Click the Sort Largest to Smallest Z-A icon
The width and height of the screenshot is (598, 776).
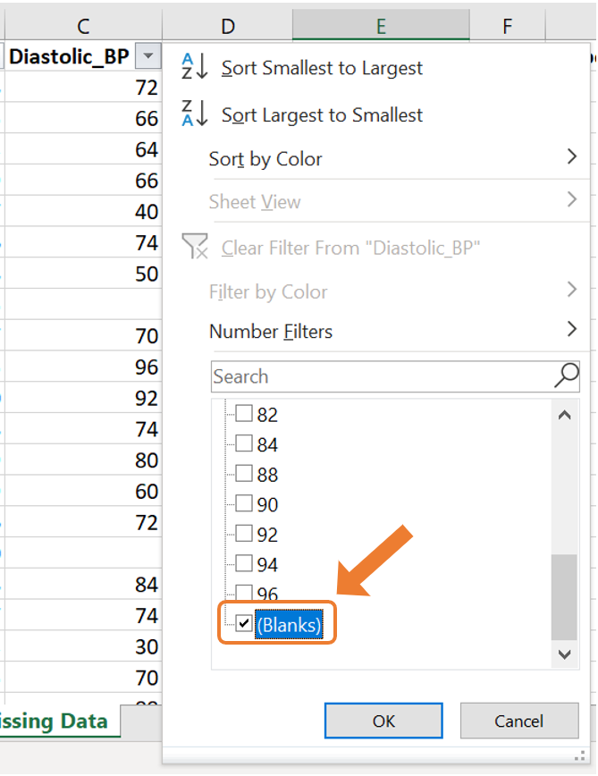pos(194,114)
